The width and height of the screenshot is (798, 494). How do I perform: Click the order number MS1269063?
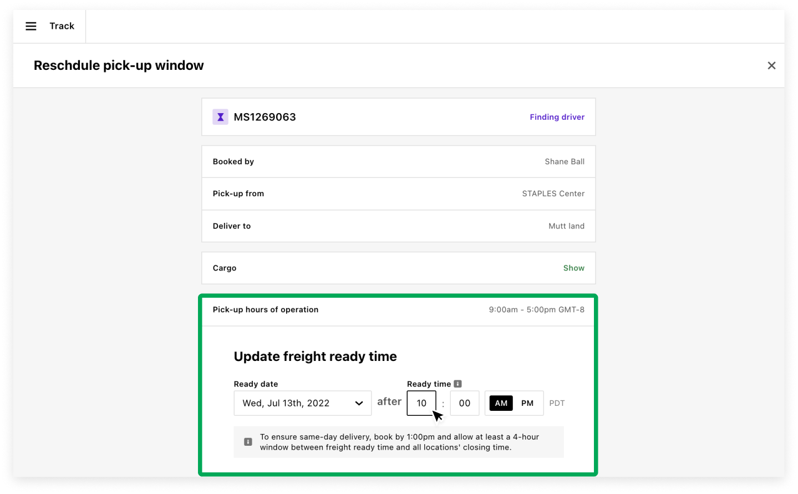pos(265,117)
